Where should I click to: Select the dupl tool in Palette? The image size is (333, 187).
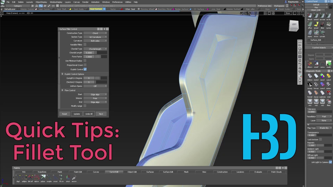tap(18, 178)
